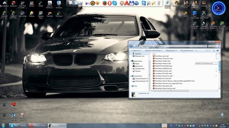The width and height of the screenshot is (229, 128).
Task: Launch the Saints Row desktop shortcut
Action: [23, 4]
